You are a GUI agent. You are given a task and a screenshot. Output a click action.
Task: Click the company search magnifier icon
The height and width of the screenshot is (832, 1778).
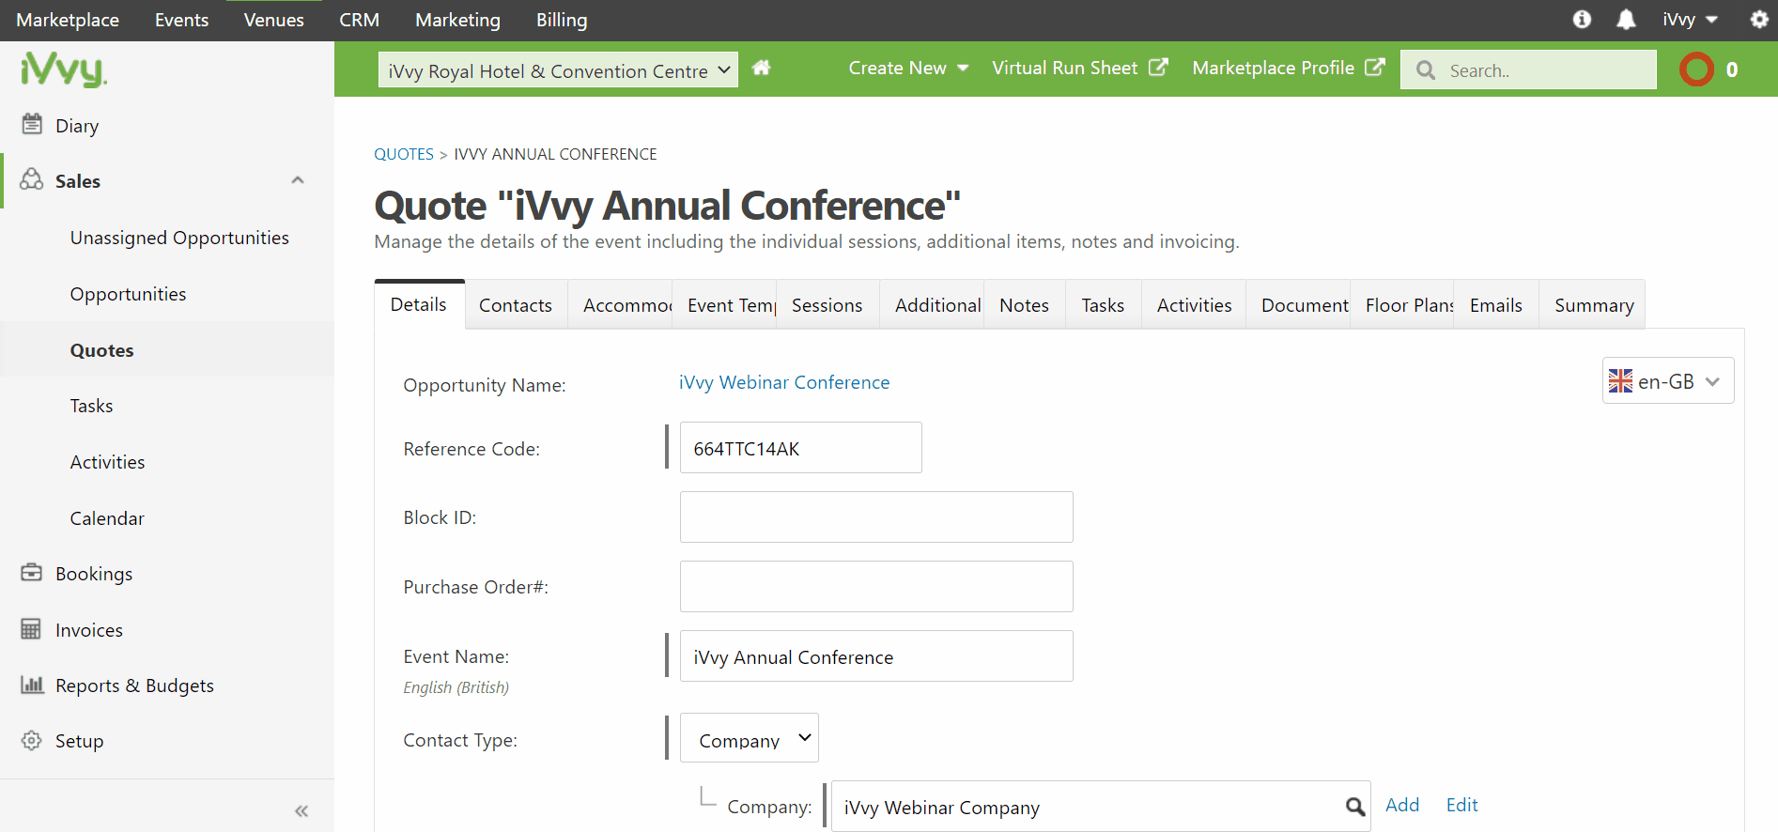pos(1354,807)
